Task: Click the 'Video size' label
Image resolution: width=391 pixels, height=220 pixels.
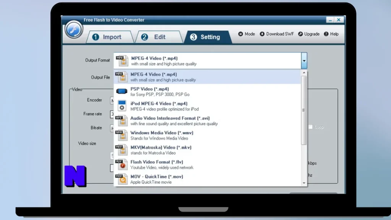Action: click(x=87, y=144)
